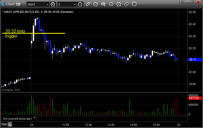This screenshot has width=203, height=128.
Task: Click the 800000 volume axis label
Action: coord(193,95)
